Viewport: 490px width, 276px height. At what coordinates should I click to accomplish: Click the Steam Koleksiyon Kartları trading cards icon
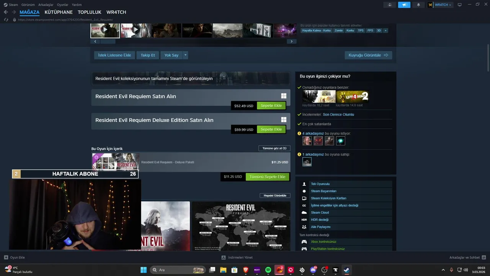(304, 198)
